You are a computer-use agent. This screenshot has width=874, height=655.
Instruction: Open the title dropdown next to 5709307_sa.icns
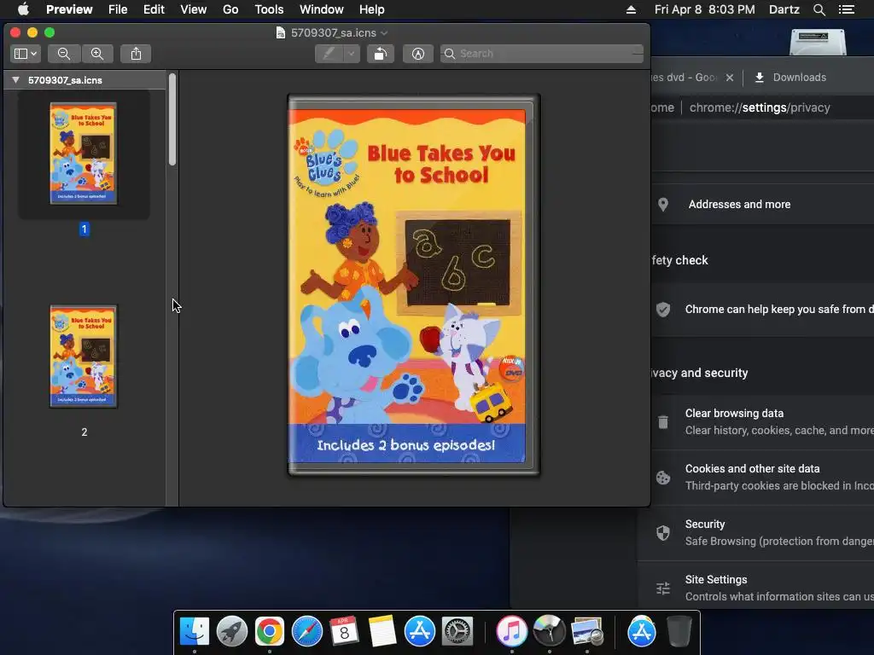(x=384, y=33)
